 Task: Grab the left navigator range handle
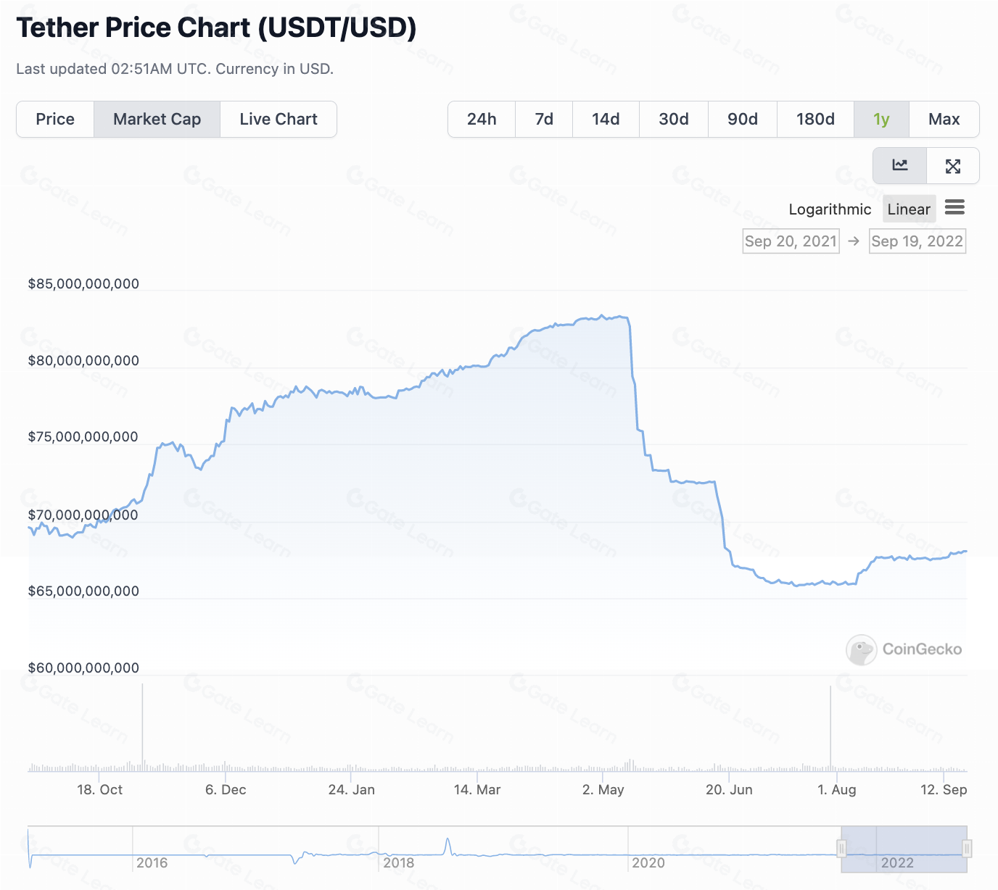point(841,849)
